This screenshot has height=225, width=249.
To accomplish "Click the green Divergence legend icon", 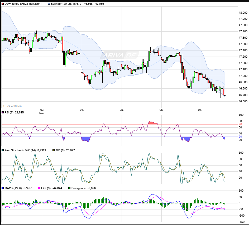I will click(x=69, y=188).
